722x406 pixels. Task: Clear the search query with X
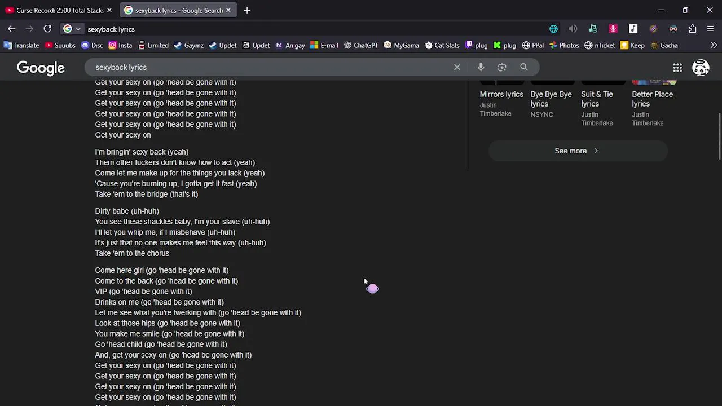[457, 67]
